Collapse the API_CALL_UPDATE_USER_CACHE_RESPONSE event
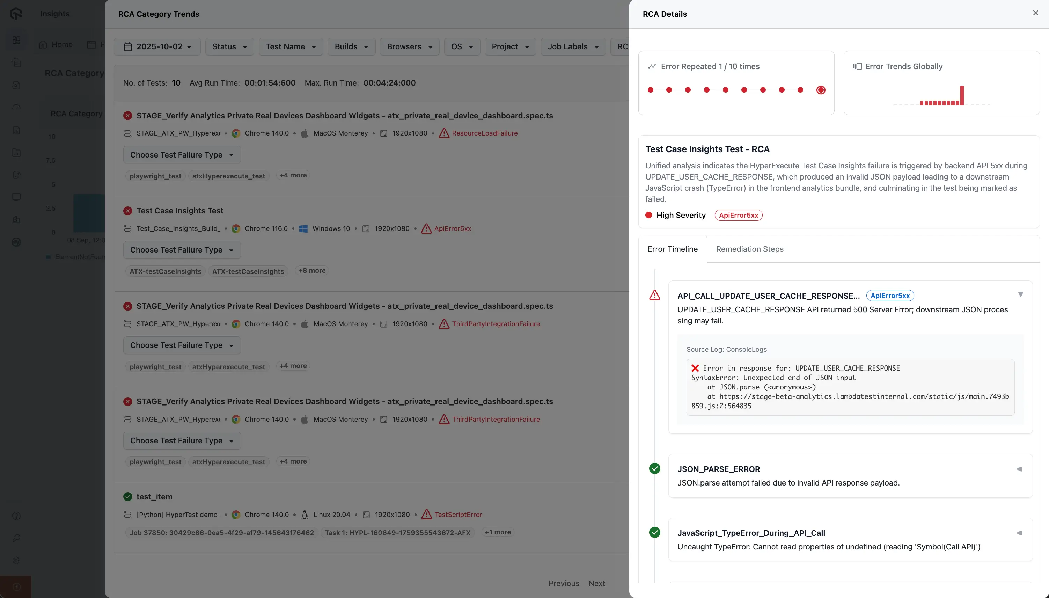 1020,294
